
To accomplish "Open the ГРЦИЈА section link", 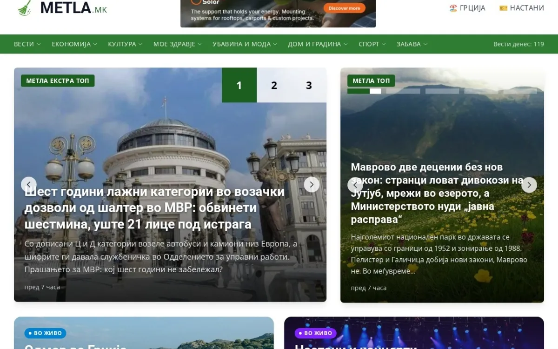I will point(467,8).
